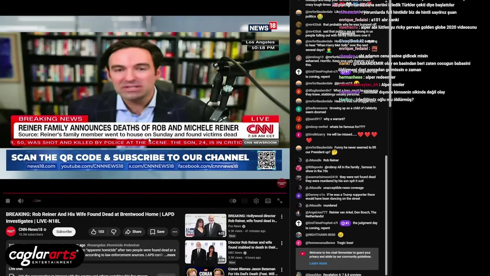Open the Conan Blames Jason Bateman thumbnail

click(x=206, y=272)
